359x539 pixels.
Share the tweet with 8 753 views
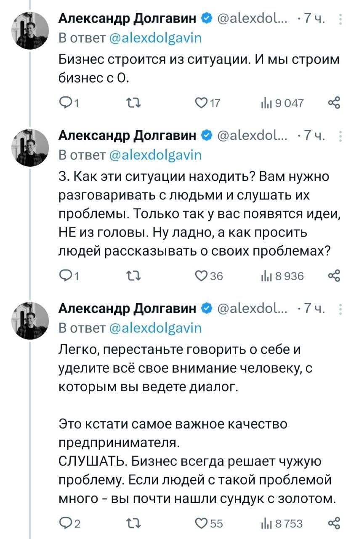(x=333, y=523)
